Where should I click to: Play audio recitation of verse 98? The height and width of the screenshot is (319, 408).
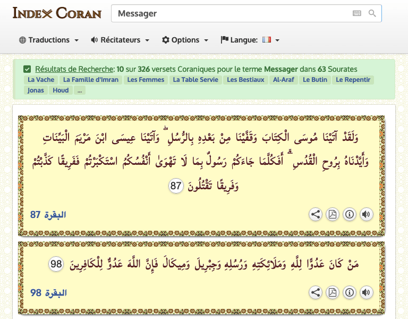[x=366, y=292]
